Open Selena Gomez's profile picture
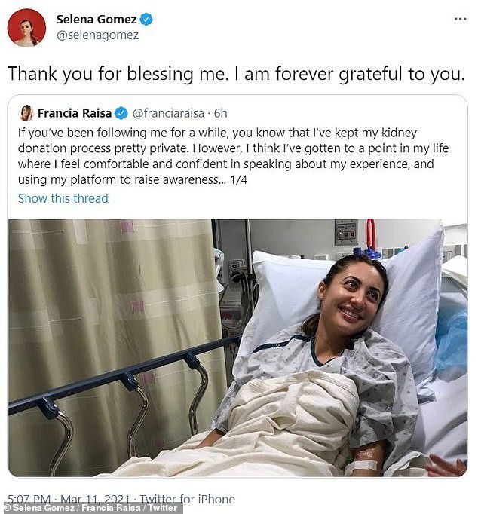This screenshot has width=478, height=514. pyautogui.click(x=26, y=28)
